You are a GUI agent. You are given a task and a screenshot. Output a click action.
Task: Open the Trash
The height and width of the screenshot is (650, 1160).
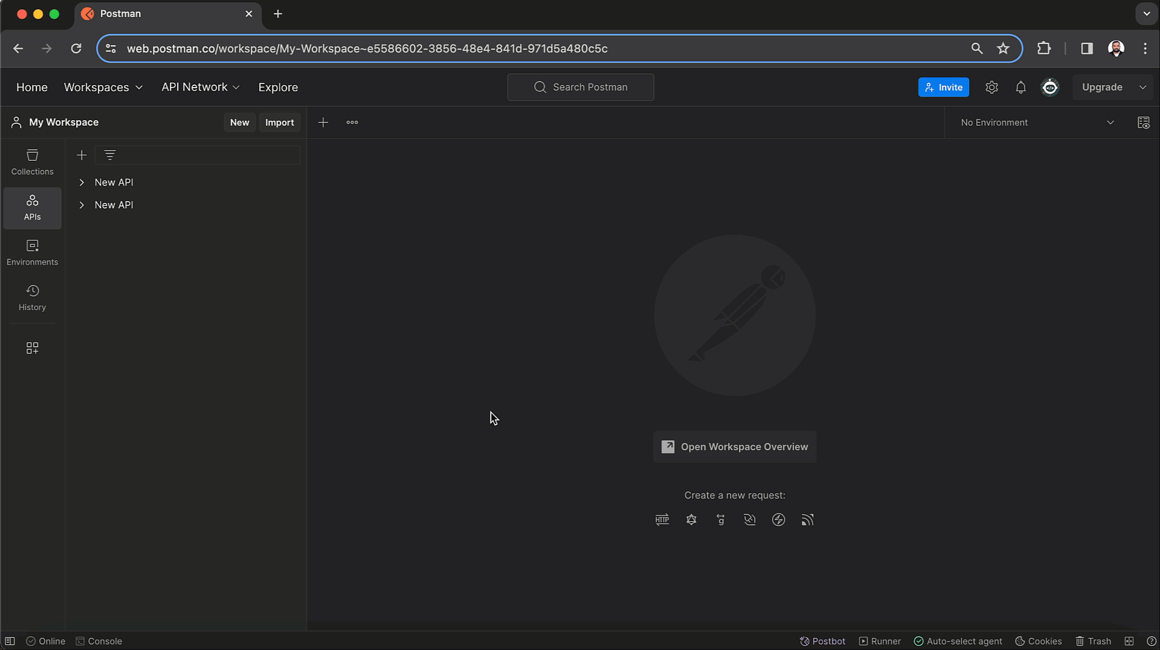tap(1092, 641)
